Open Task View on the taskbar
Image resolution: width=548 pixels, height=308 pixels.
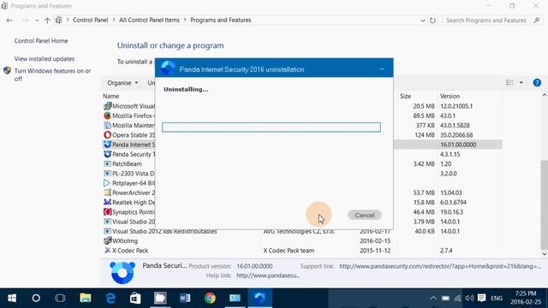coord(60,298)
